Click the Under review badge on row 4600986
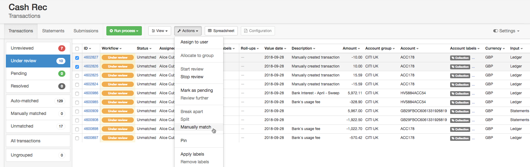530x167 pixels. 118,93
